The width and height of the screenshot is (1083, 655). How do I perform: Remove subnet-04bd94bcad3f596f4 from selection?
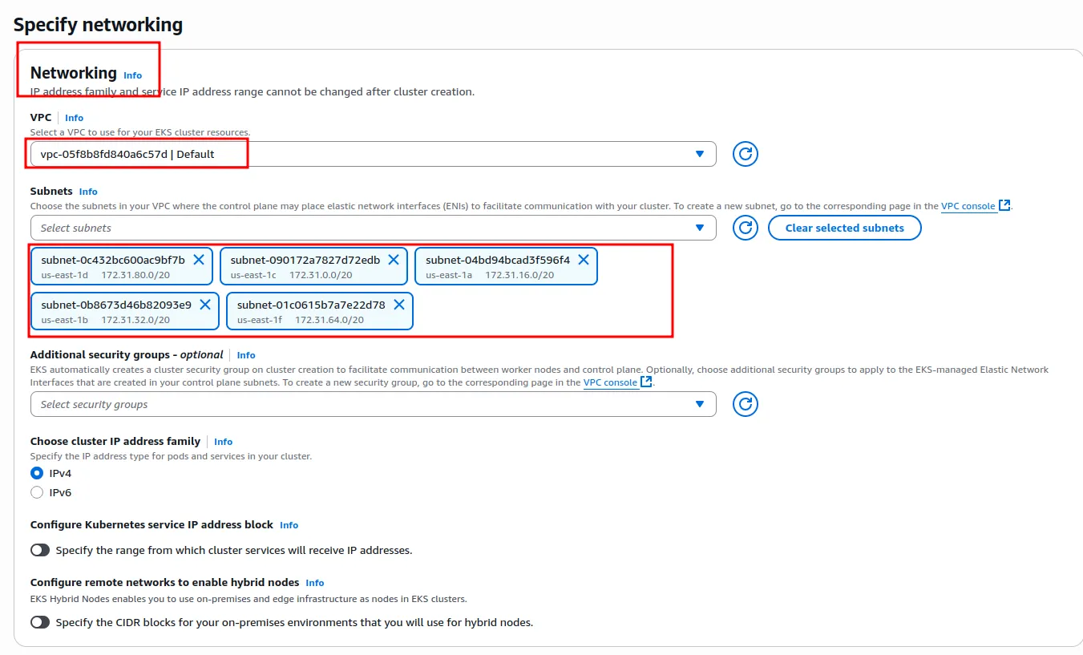coord(584,260)
